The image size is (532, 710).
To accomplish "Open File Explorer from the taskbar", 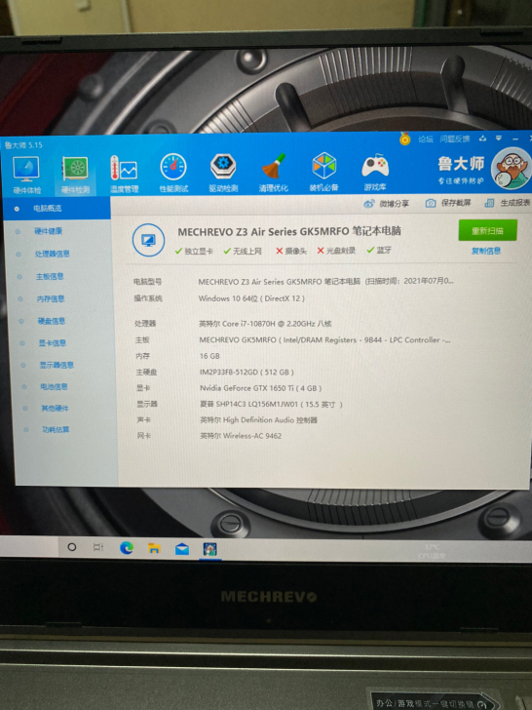I will point(154,548).
